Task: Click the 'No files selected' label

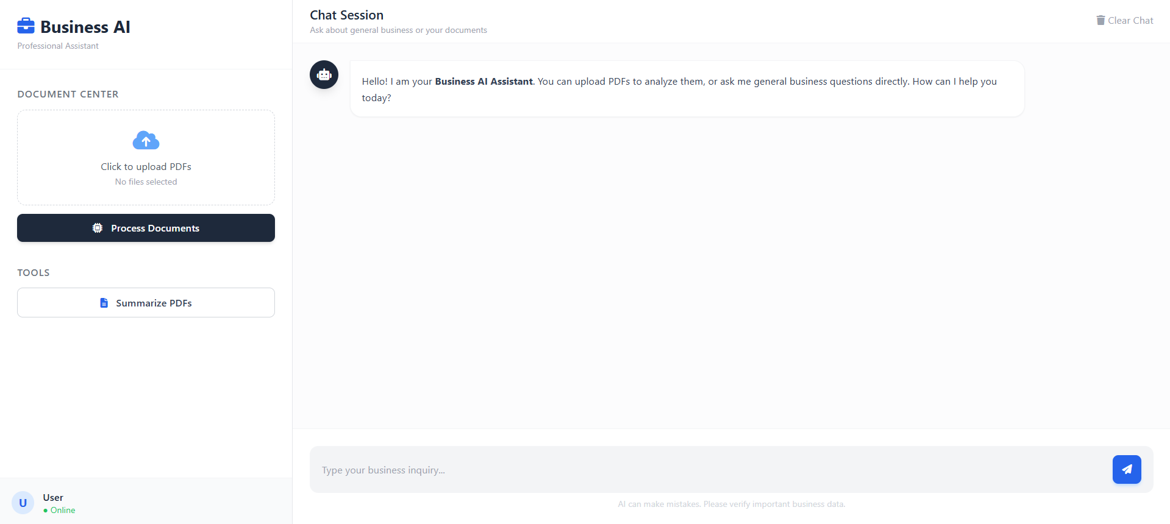Action: [x=146, y=182]
